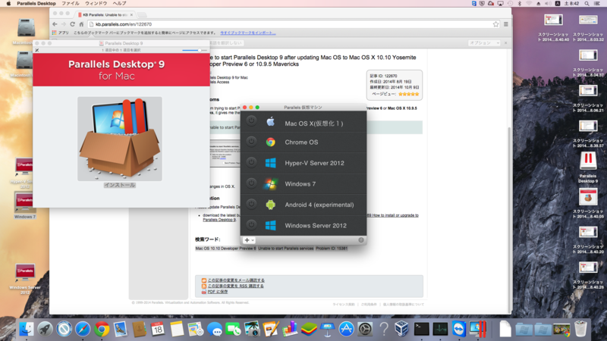
Task: Click the Chrome reload button
Action: coord(72,24)
